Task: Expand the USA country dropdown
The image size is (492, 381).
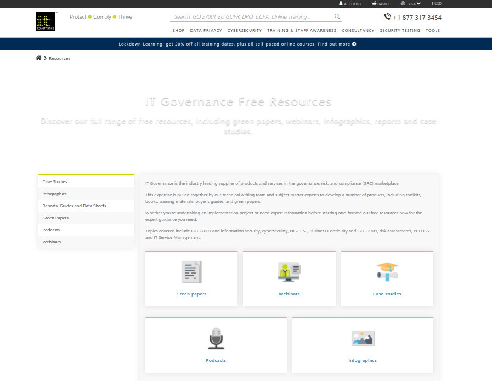Action: tap(415, 4)
